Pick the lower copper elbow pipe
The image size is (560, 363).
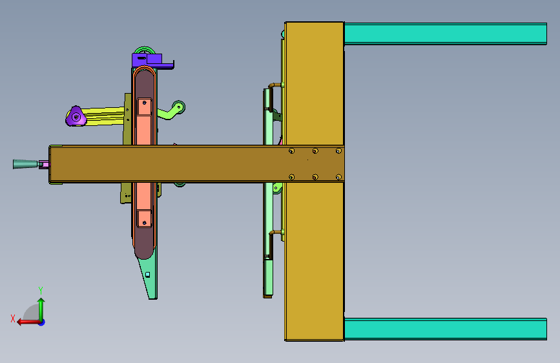(x=276, y=233)
